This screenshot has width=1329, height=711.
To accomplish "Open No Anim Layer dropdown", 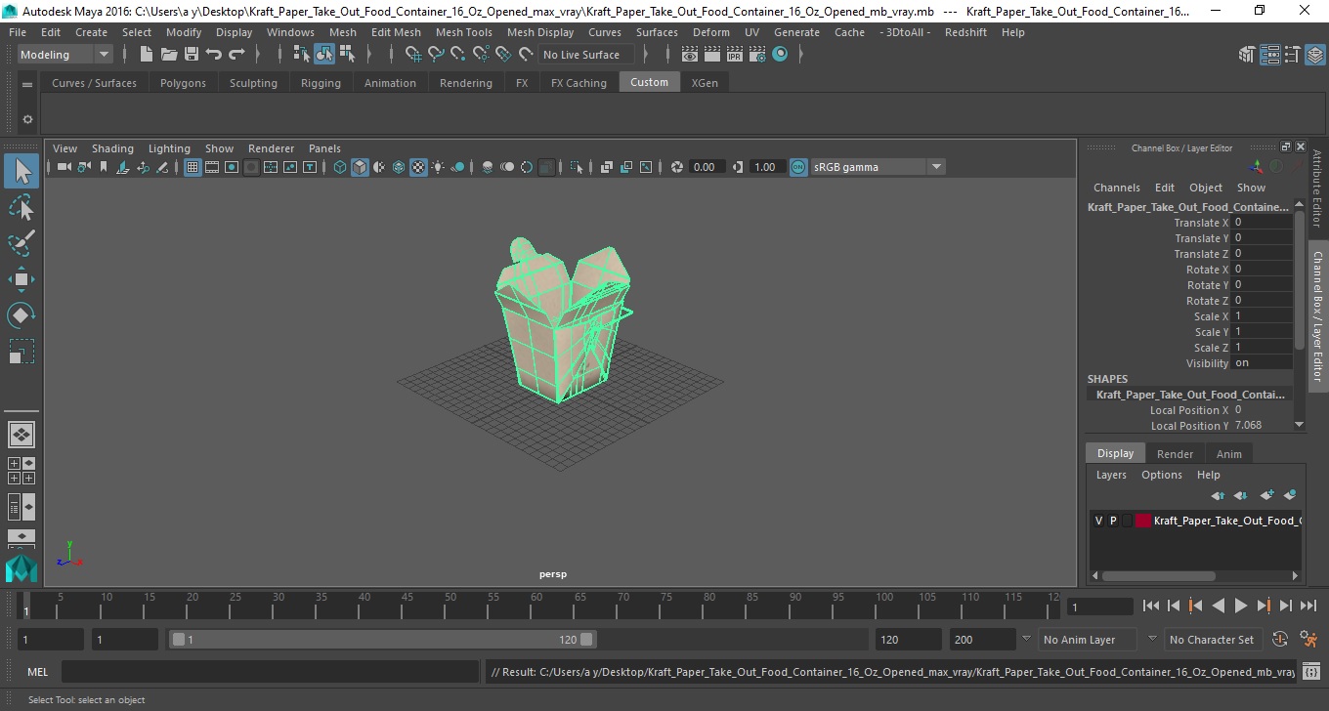I will (x=1088, y=640).
